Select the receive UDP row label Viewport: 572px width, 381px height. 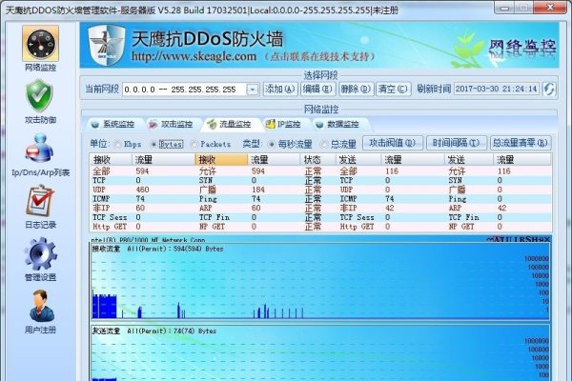coord(99,190)
